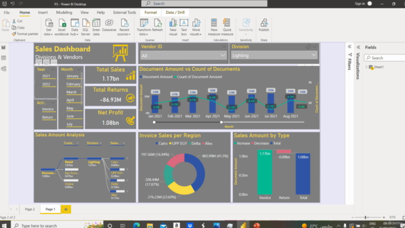405x228 pixels.
Task: Refresh the report data
Action: pyautogui.click(x=158, y=25)
